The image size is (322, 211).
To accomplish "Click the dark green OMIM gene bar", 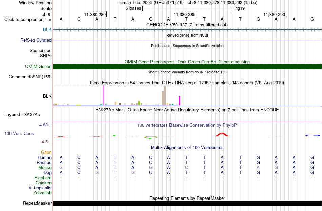I will pos(187,66).
